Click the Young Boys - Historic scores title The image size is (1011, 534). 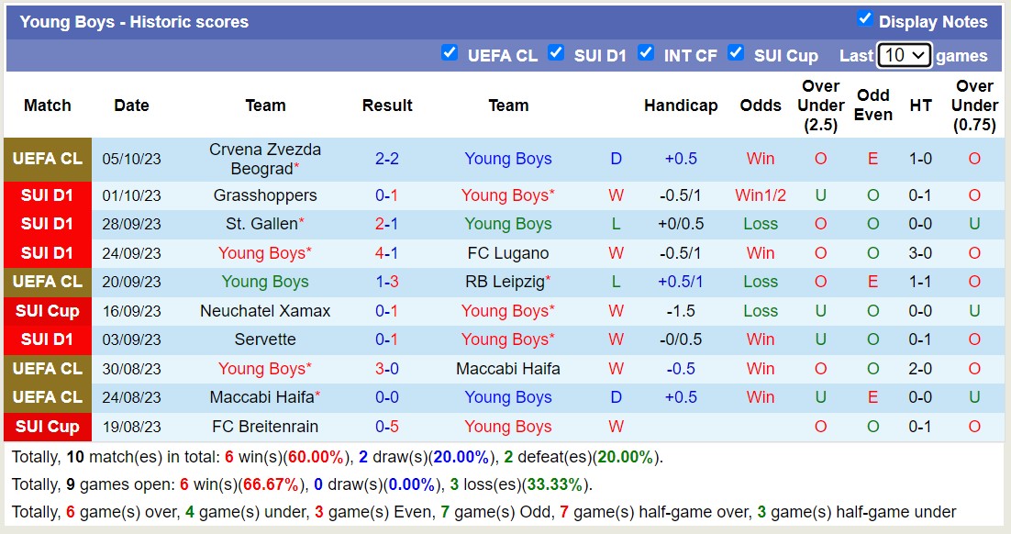click(x=134, y=21)
